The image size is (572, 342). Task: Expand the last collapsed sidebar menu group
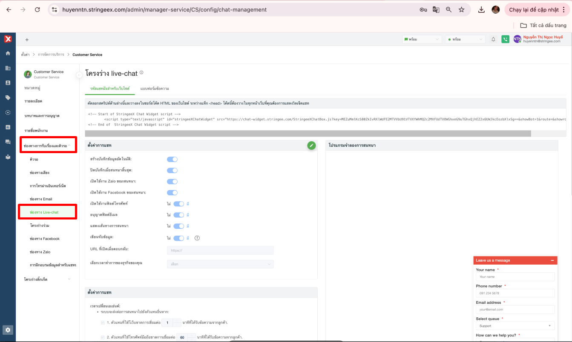click(x=48, y=279)
